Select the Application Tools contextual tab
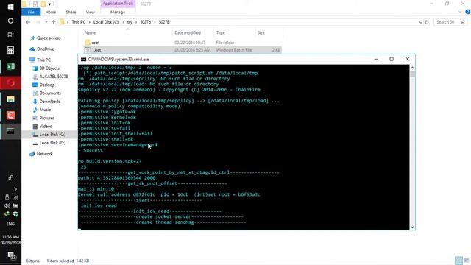The height and width of the screenshot is (265, 471). click(x=118, y=4)
